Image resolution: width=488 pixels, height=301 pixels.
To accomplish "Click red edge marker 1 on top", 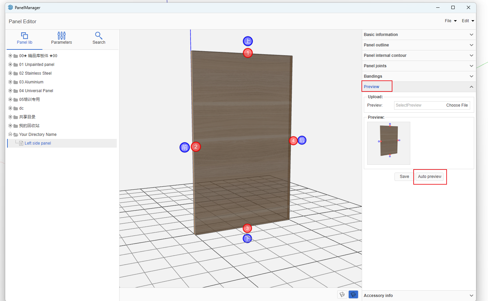I will (x=248, y=53).
